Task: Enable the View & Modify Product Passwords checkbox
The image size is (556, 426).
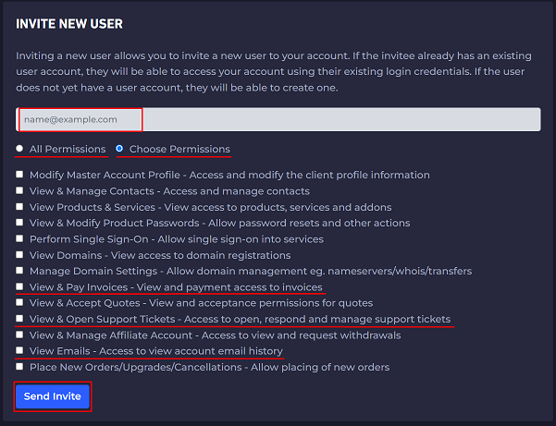Action: 20,224
